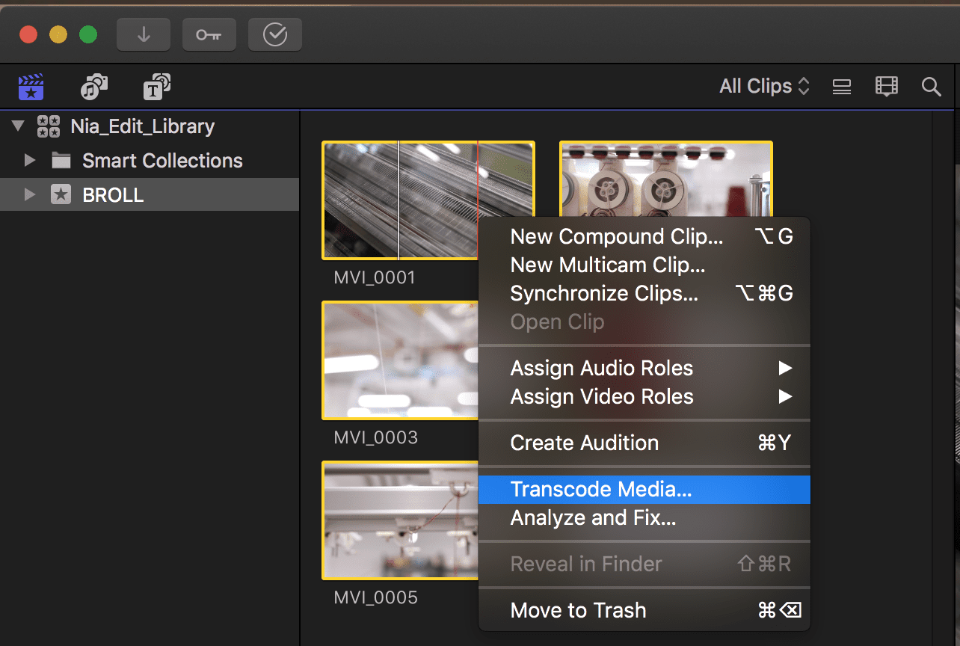Collapse the Nia_Edit_Library tree entry
This screenshot has width=960, height=646.
16,126
